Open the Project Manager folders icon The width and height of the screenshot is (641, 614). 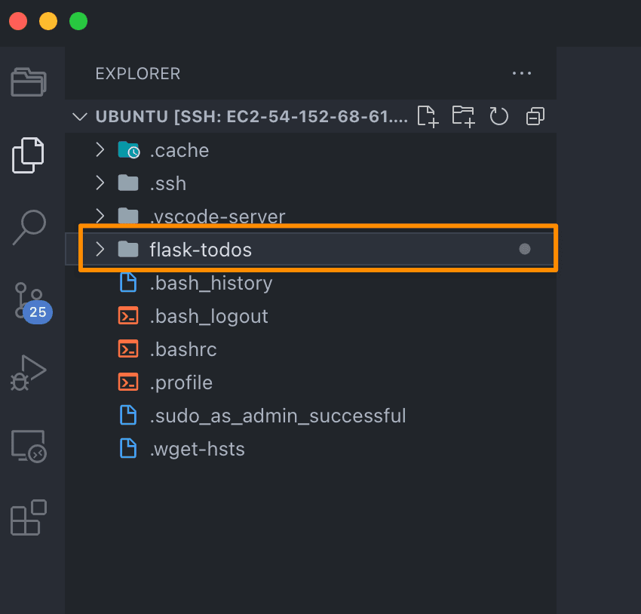(29, 81)
